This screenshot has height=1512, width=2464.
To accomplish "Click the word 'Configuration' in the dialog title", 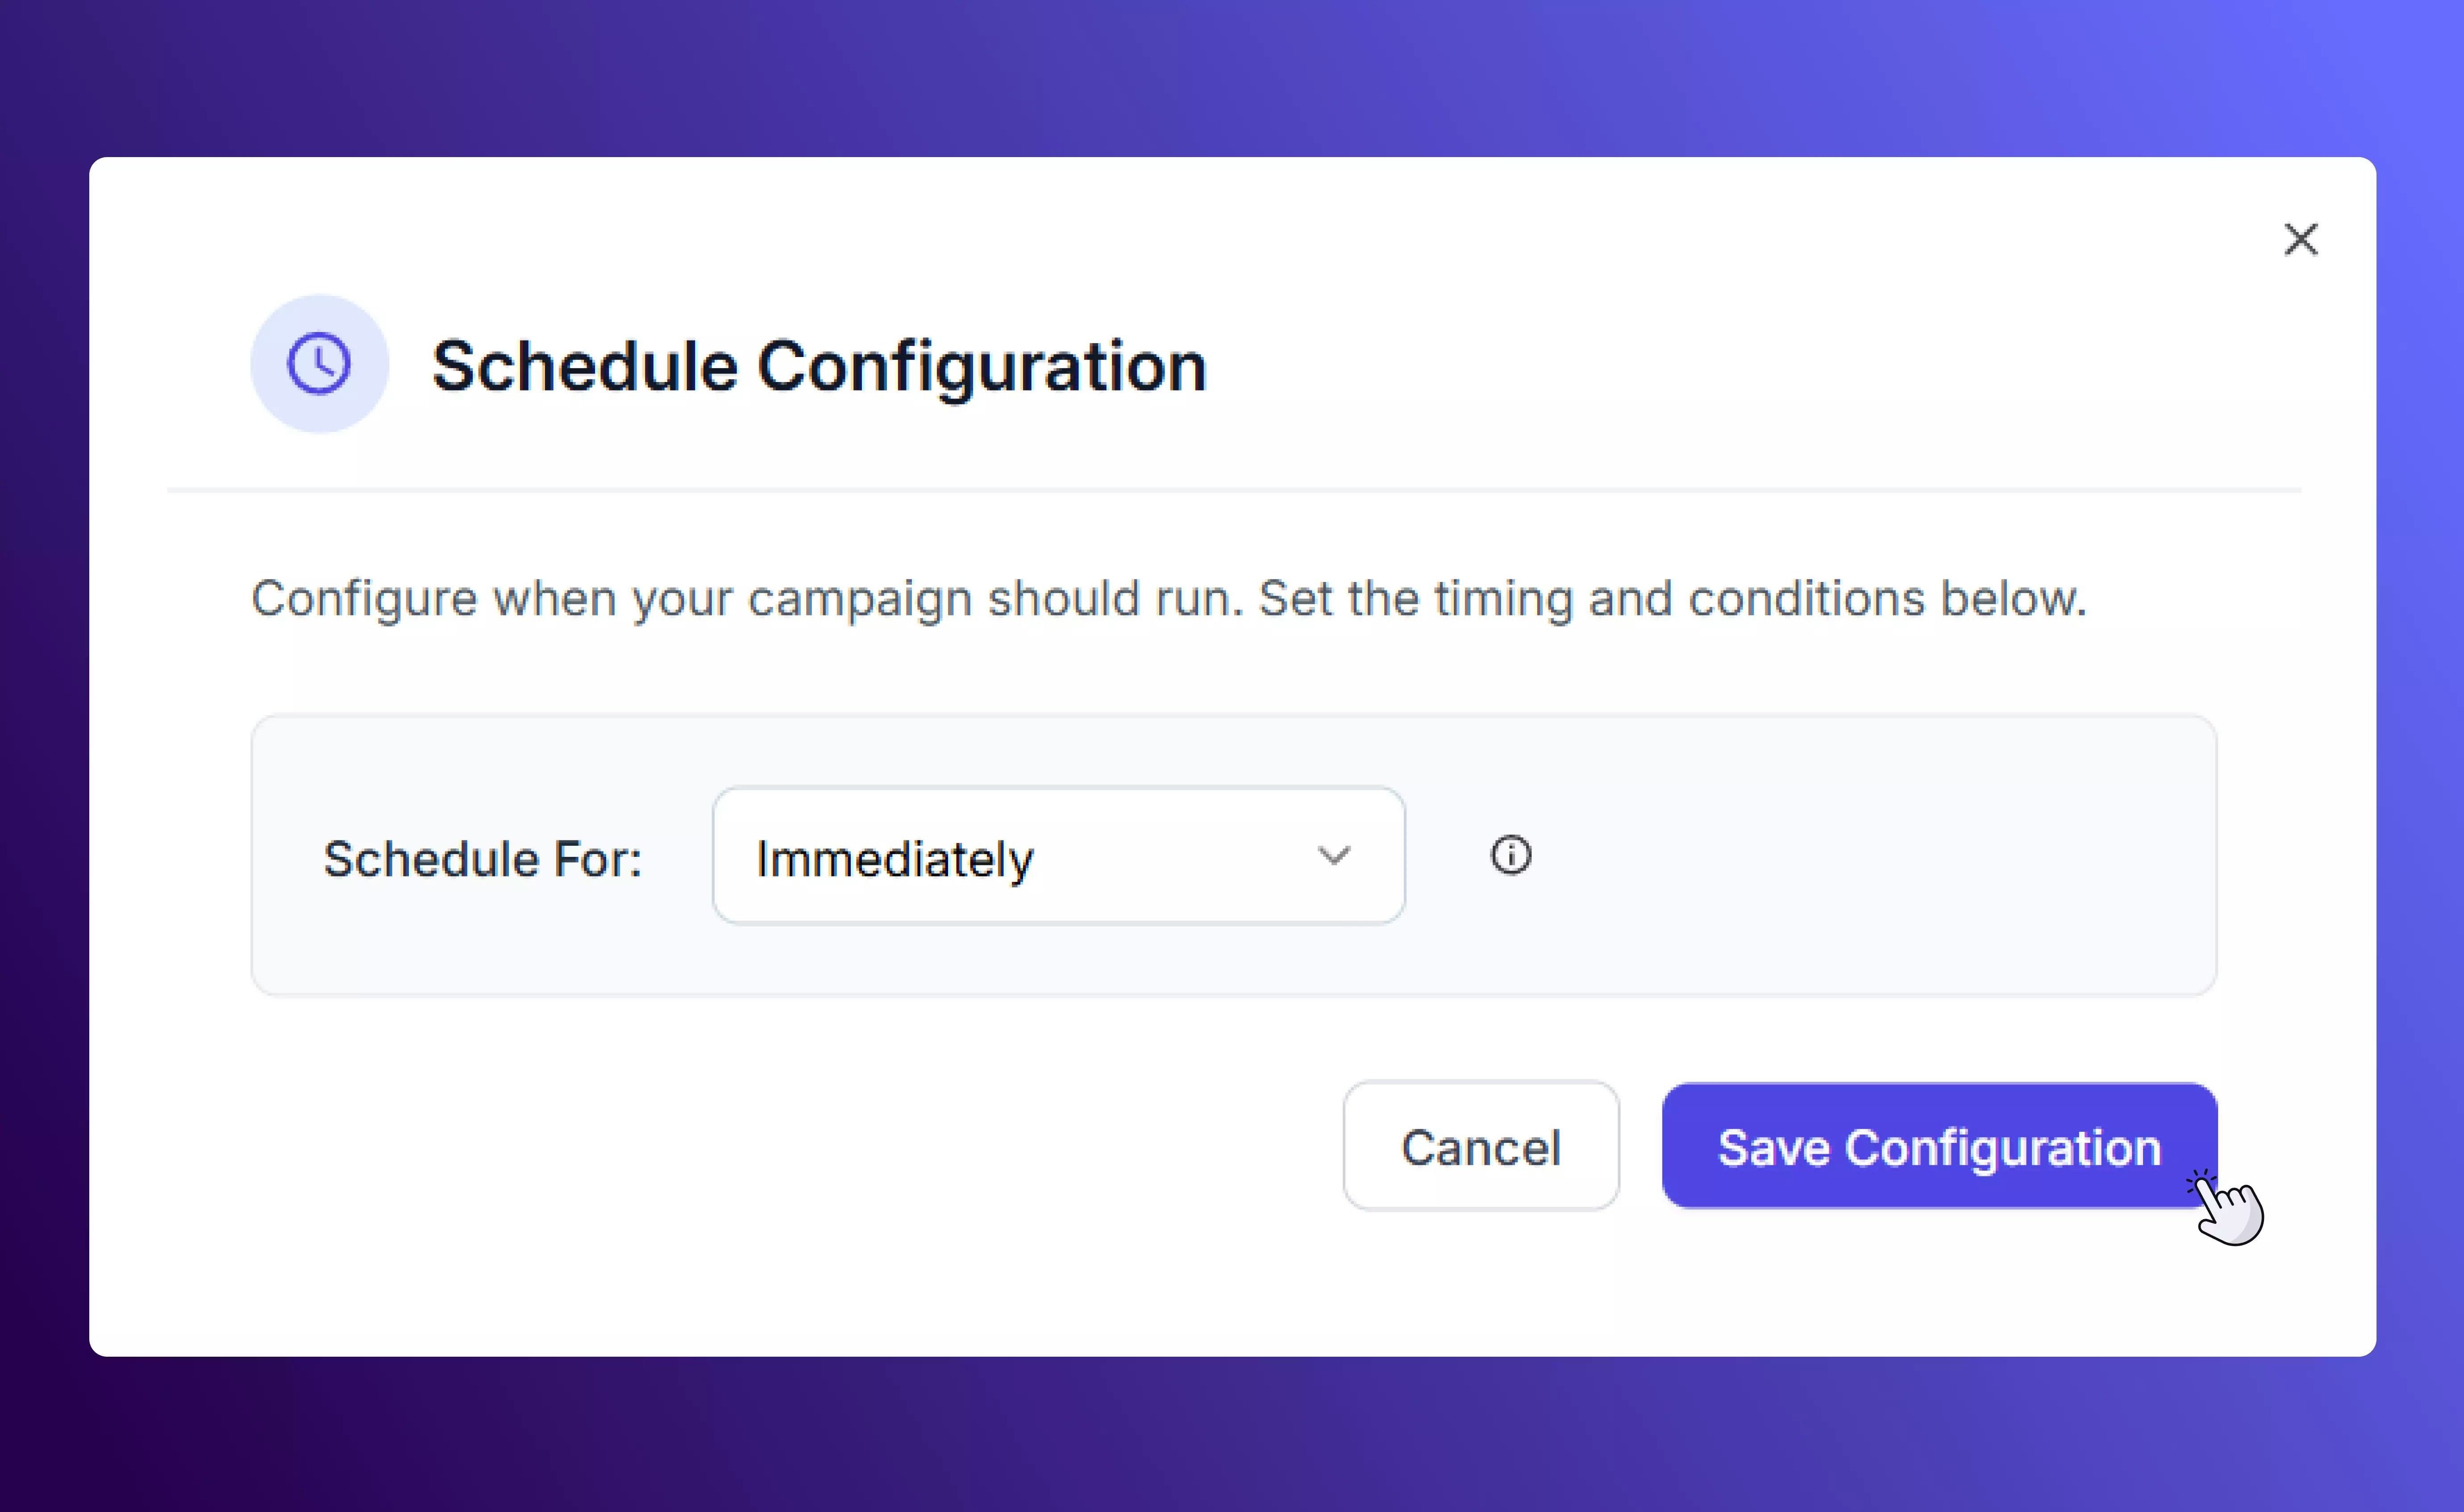I will 982,366.
